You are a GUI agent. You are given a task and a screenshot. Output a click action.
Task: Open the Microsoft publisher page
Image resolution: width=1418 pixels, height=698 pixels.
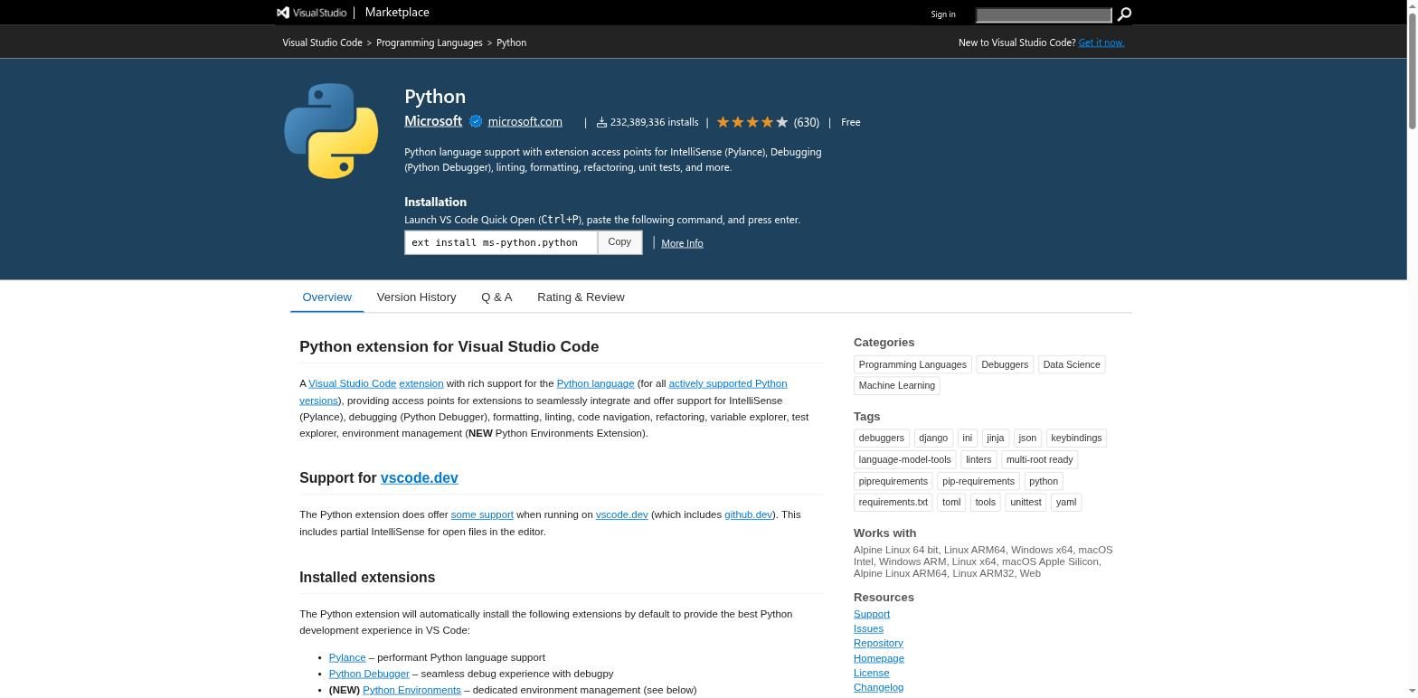[x=433, y=121]
